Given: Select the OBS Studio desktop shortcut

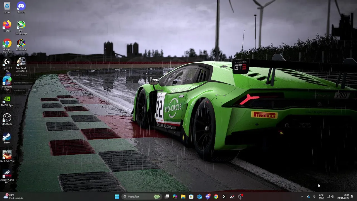Looking at the screenshot, I should 7,119.
